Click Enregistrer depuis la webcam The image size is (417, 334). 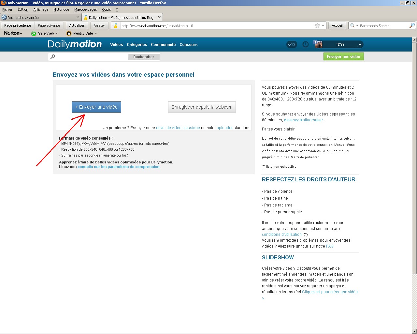point(202,107)
